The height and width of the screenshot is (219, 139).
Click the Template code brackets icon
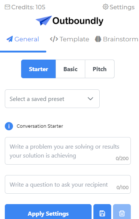click(54, 39)
